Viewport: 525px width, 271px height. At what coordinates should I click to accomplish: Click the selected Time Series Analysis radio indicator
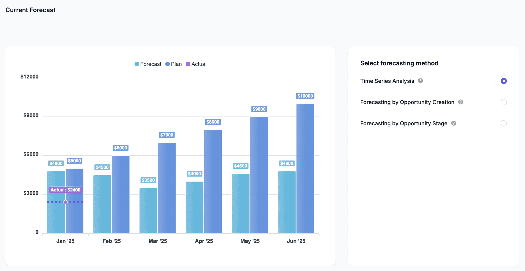(x=503, y=81)
